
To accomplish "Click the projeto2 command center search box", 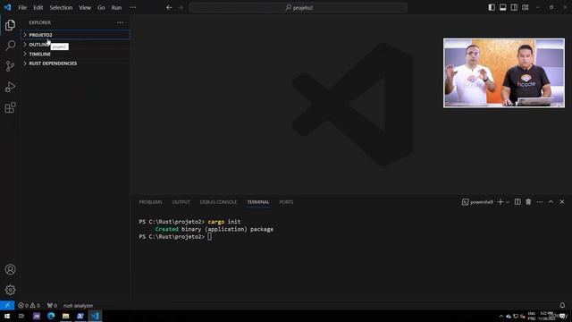I will tap(299, 7).
